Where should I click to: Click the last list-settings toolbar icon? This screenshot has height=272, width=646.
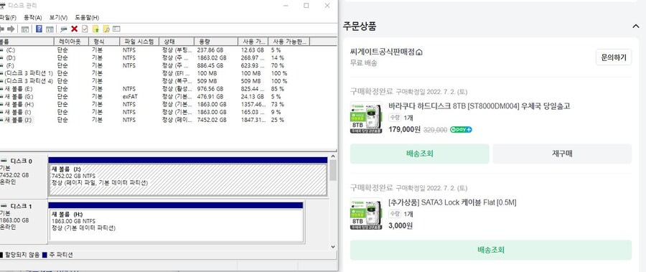[x=116, y=29]
